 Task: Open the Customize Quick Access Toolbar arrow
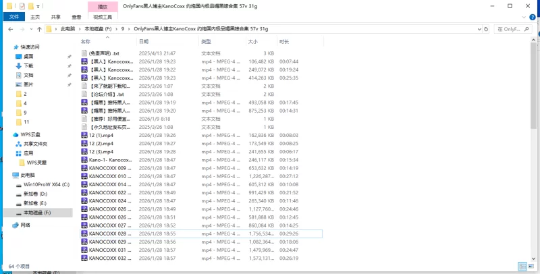tap(38, 6)
